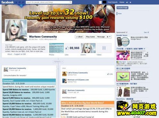
Task: Click the Play Game button
Action: click(90, 37)
